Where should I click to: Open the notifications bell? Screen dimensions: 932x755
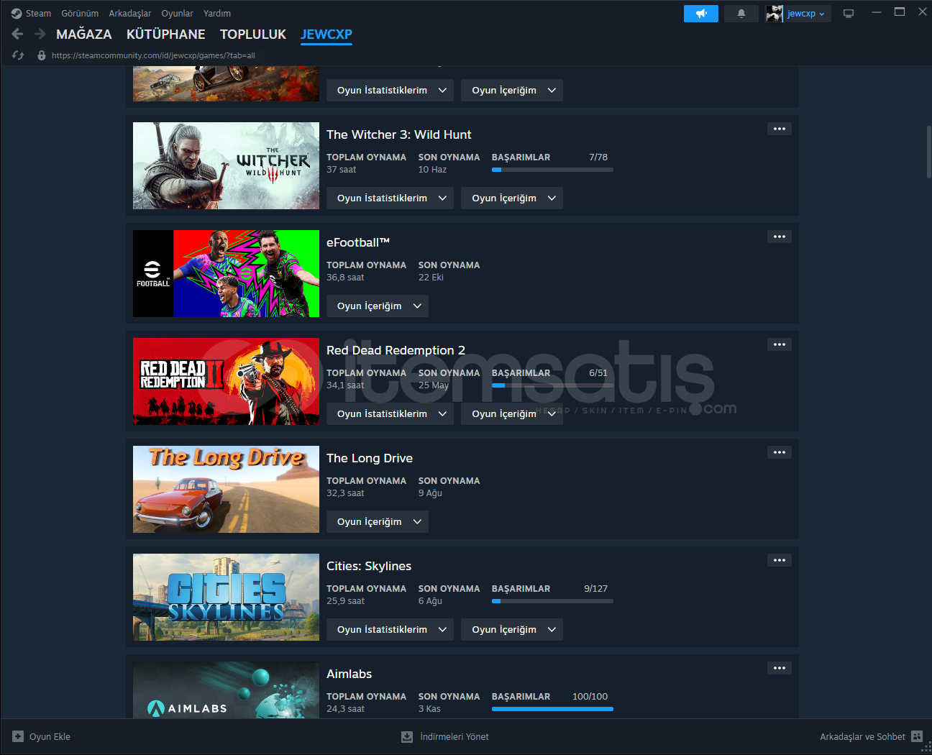tap(741, 14)
